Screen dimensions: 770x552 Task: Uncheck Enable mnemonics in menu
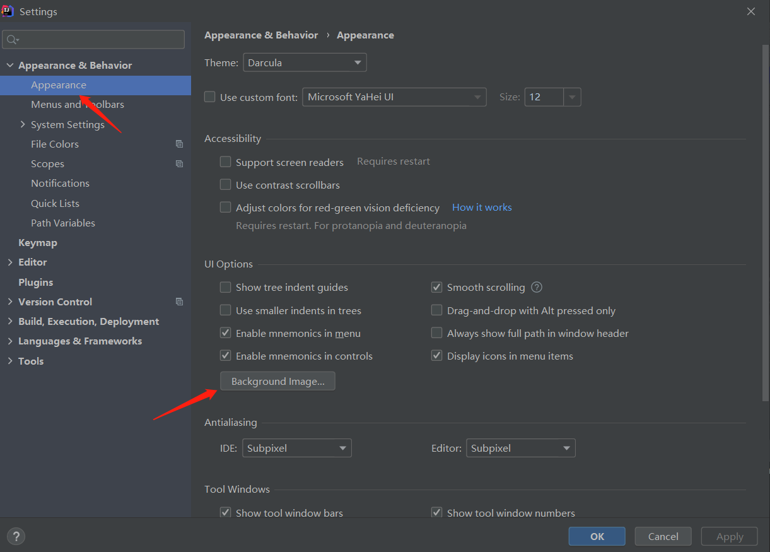225,333
